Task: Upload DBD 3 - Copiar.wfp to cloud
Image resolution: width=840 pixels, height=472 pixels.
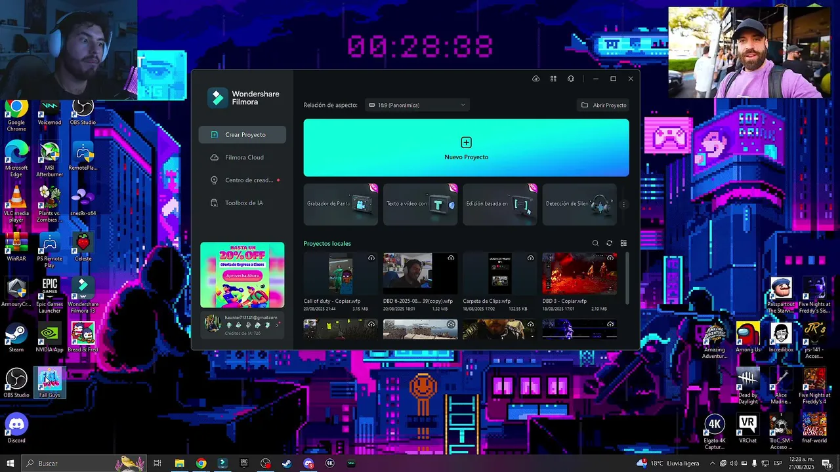Action: (610, 258)
